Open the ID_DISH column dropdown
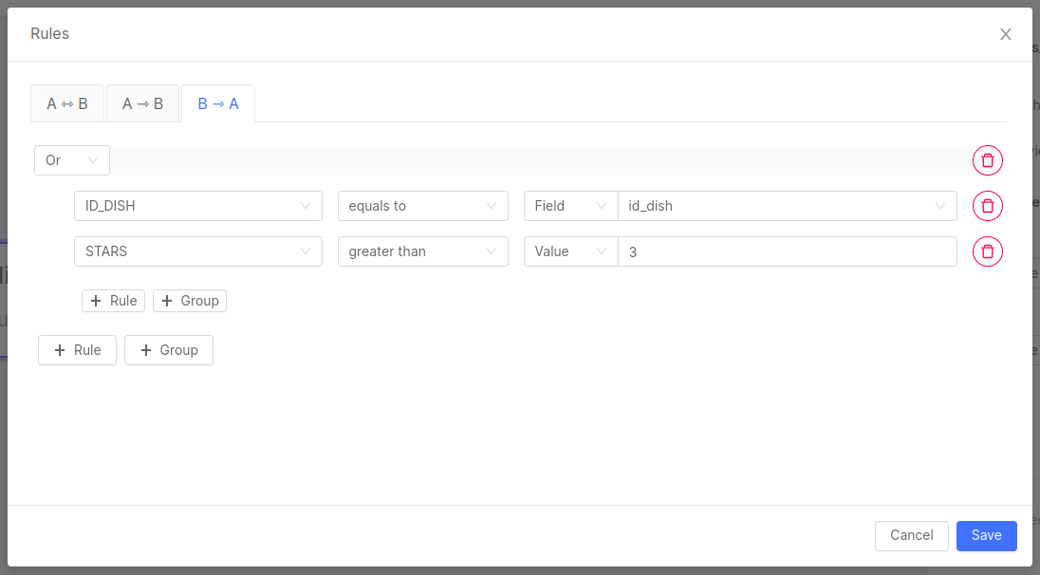This screenshot has height=575, width=1040. pyautogui.click(x=197, y=206)
